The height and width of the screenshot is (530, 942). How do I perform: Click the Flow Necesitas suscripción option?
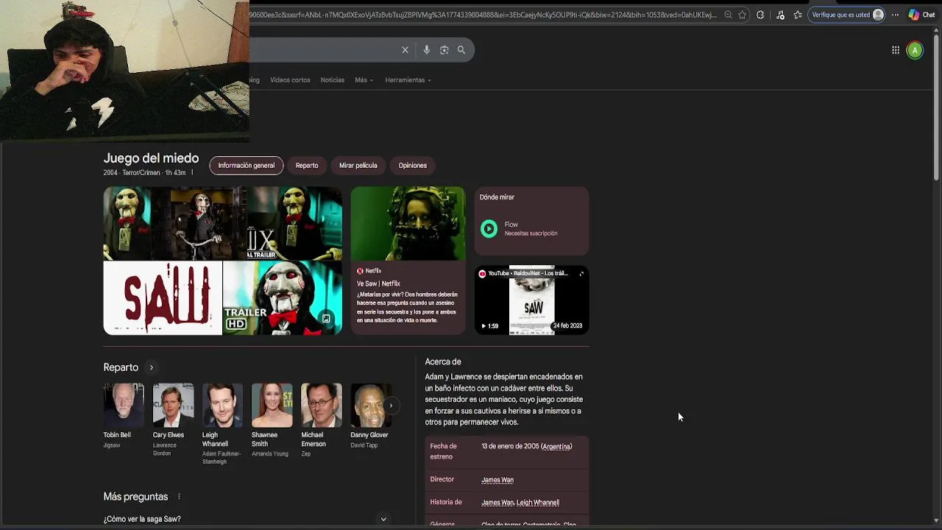(531, 229)
